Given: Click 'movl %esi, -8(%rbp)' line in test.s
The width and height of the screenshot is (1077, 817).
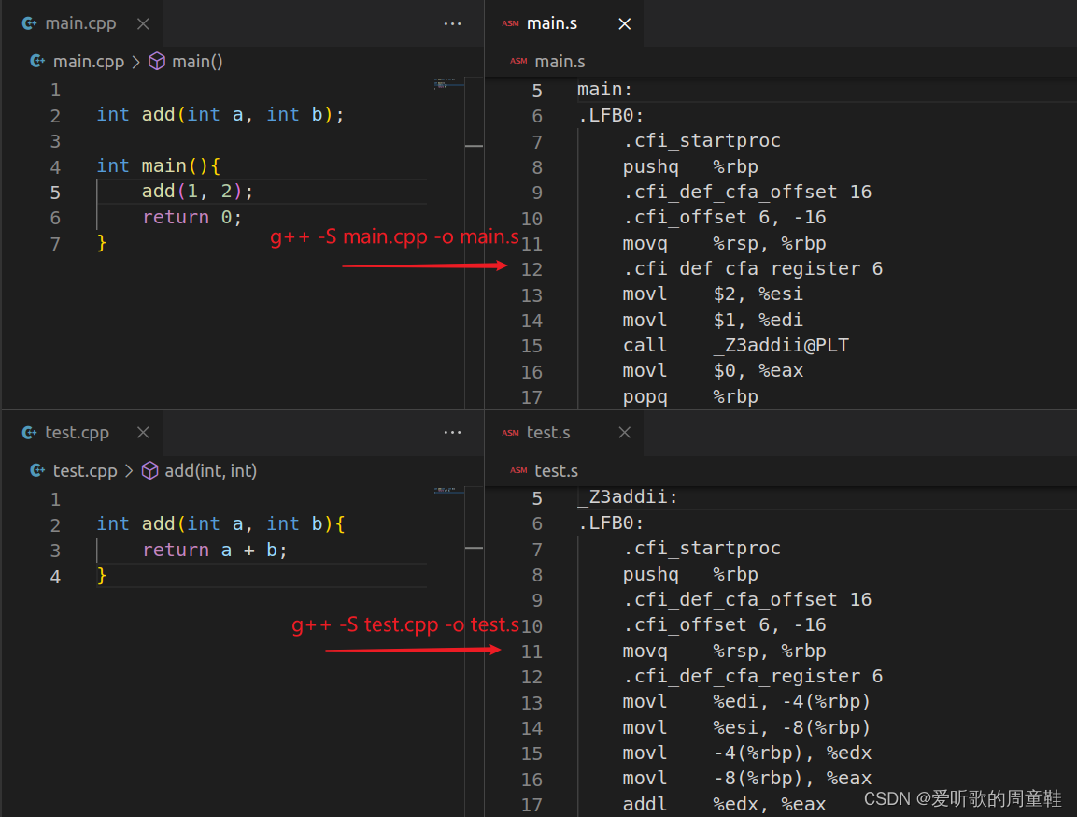Looking at the screenshot, I should pyautogui.click(x=746, y=727).
